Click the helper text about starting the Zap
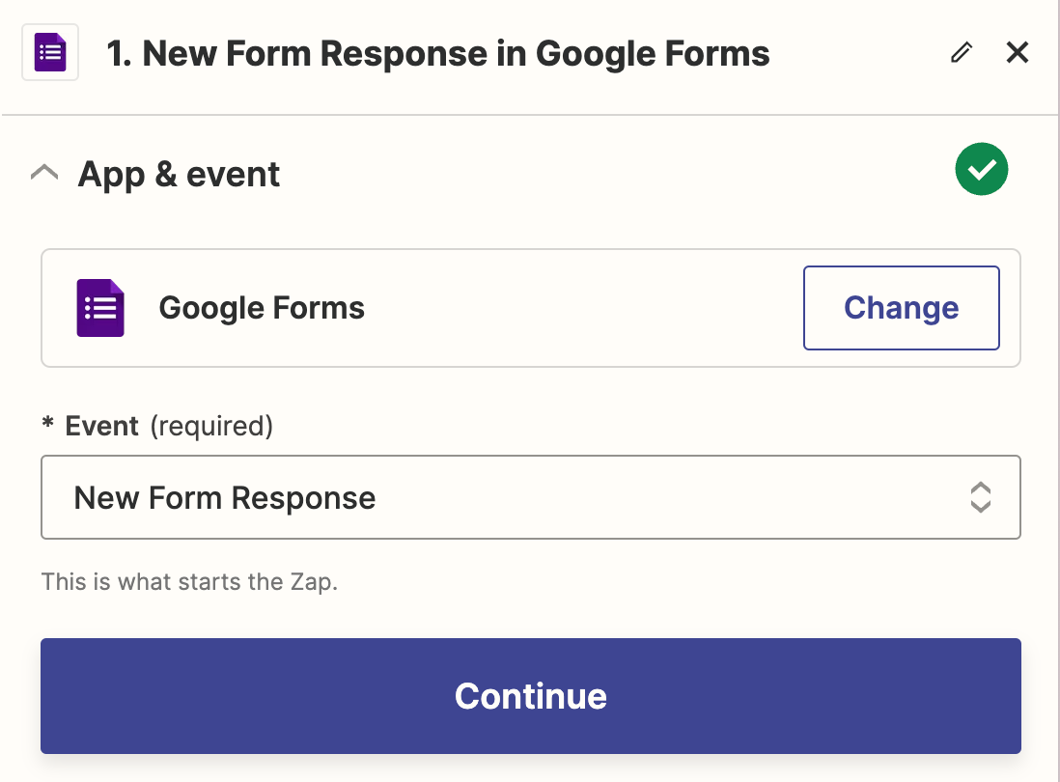The width and height of the screenshot is (1060, 782). coord(189,582)
